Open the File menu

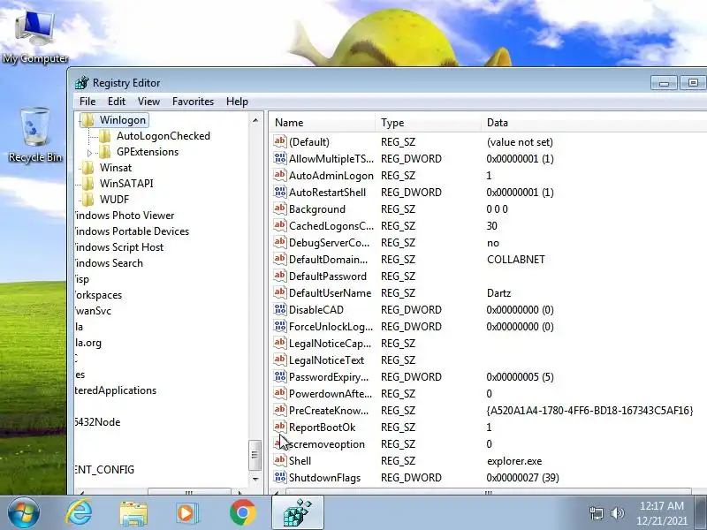(x=87, y=102)
